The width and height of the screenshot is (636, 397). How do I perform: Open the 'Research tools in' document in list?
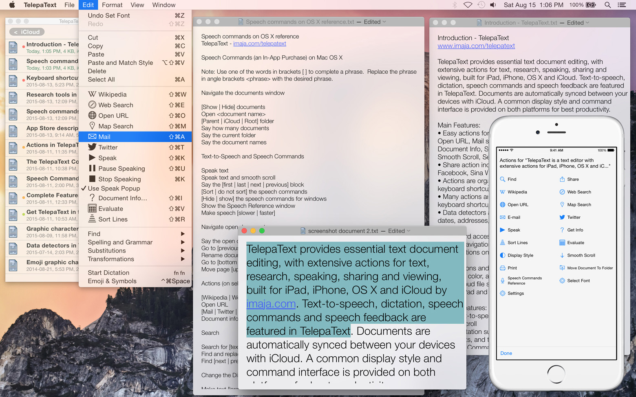click(42, 98)
